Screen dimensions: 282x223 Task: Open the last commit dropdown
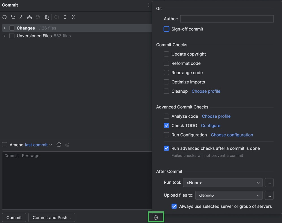coord(38,145)
